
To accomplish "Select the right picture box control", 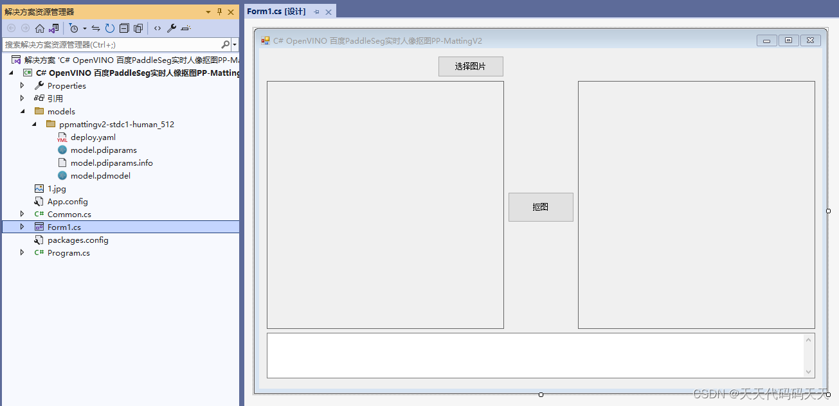I will coord(696,205).
